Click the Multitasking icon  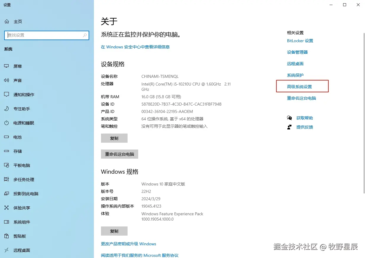point(6,180)
